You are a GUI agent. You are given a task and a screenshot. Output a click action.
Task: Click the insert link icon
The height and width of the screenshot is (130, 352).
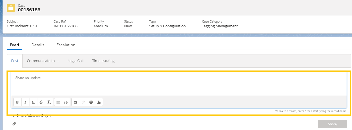[x=83, y=102]
